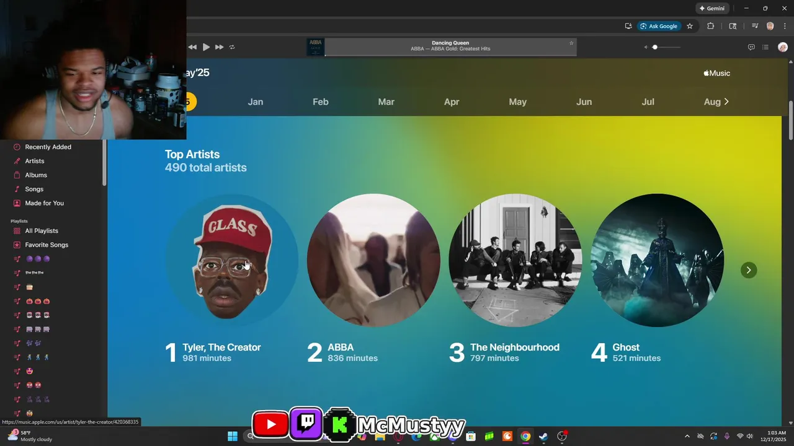Open The Neighbourhood artist image
Image resolution: width=794 pixels, height=446 pixels.
tap(515, 260)
